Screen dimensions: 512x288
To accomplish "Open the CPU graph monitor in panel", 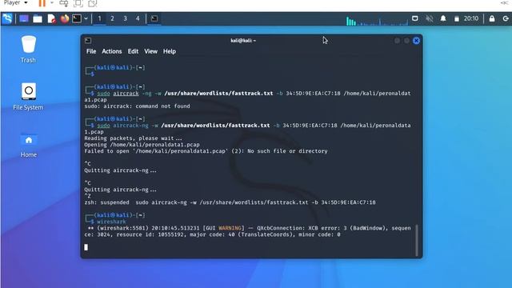I will point(377,20).
